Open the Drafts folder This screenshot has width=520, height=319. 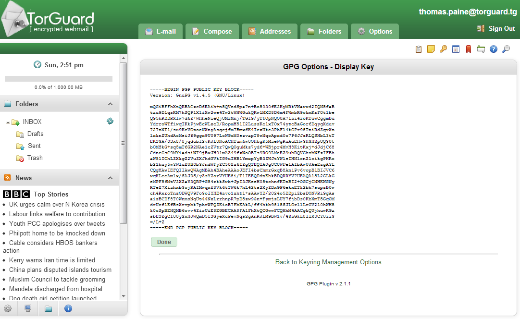tap(35, 134)
